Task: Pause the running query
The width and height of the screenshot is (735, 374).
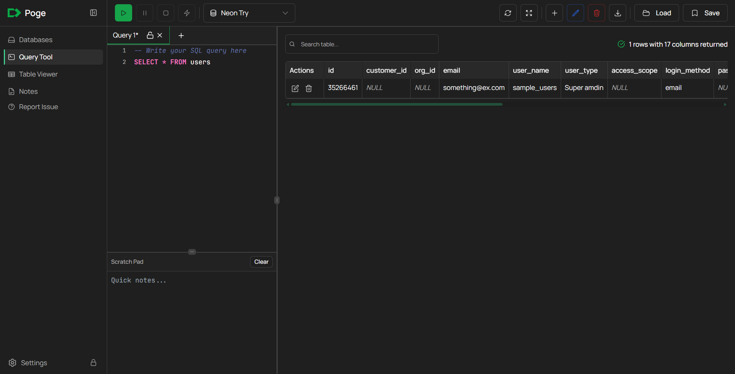Action: 144,13
